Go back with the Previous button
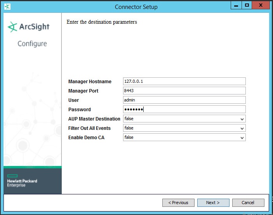273x215 pixels. pyautogui.click(x=178, y=203)
